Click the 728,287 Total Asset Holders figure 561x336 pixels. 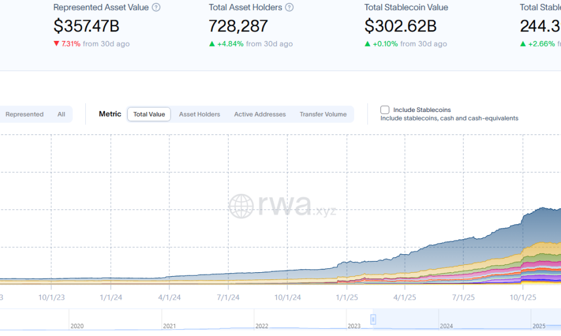point(238,26)
